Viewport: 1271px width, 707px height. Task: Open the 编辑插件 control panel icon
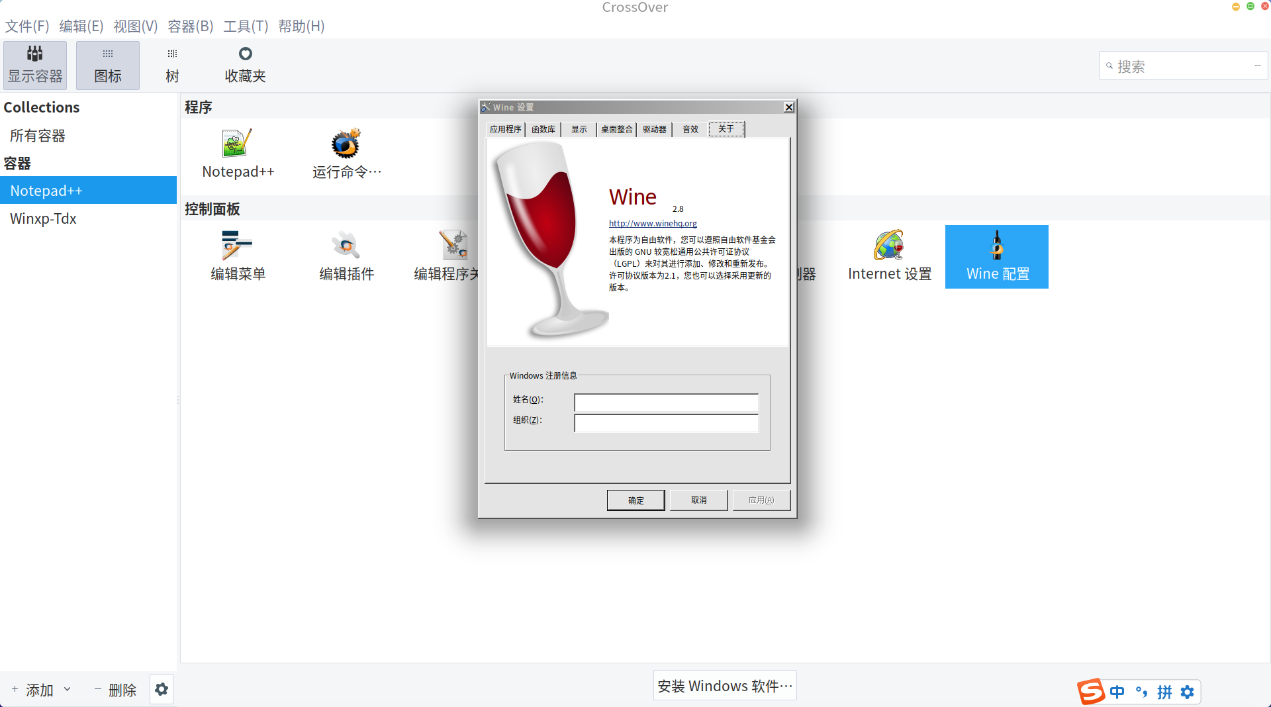(x=346, y=255)
